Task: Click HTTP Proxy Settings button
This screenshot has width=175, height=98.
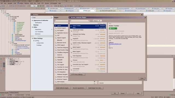Action: point(77,74)
